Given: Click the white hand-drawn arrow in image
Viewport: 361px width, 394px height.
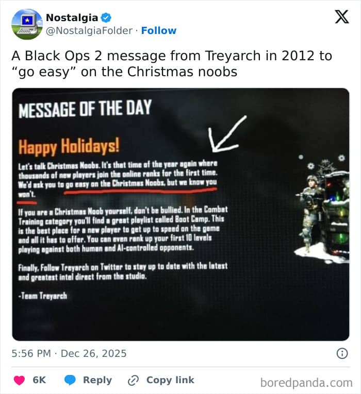Looking at the screenshot, I should click(x=227, y=134).
